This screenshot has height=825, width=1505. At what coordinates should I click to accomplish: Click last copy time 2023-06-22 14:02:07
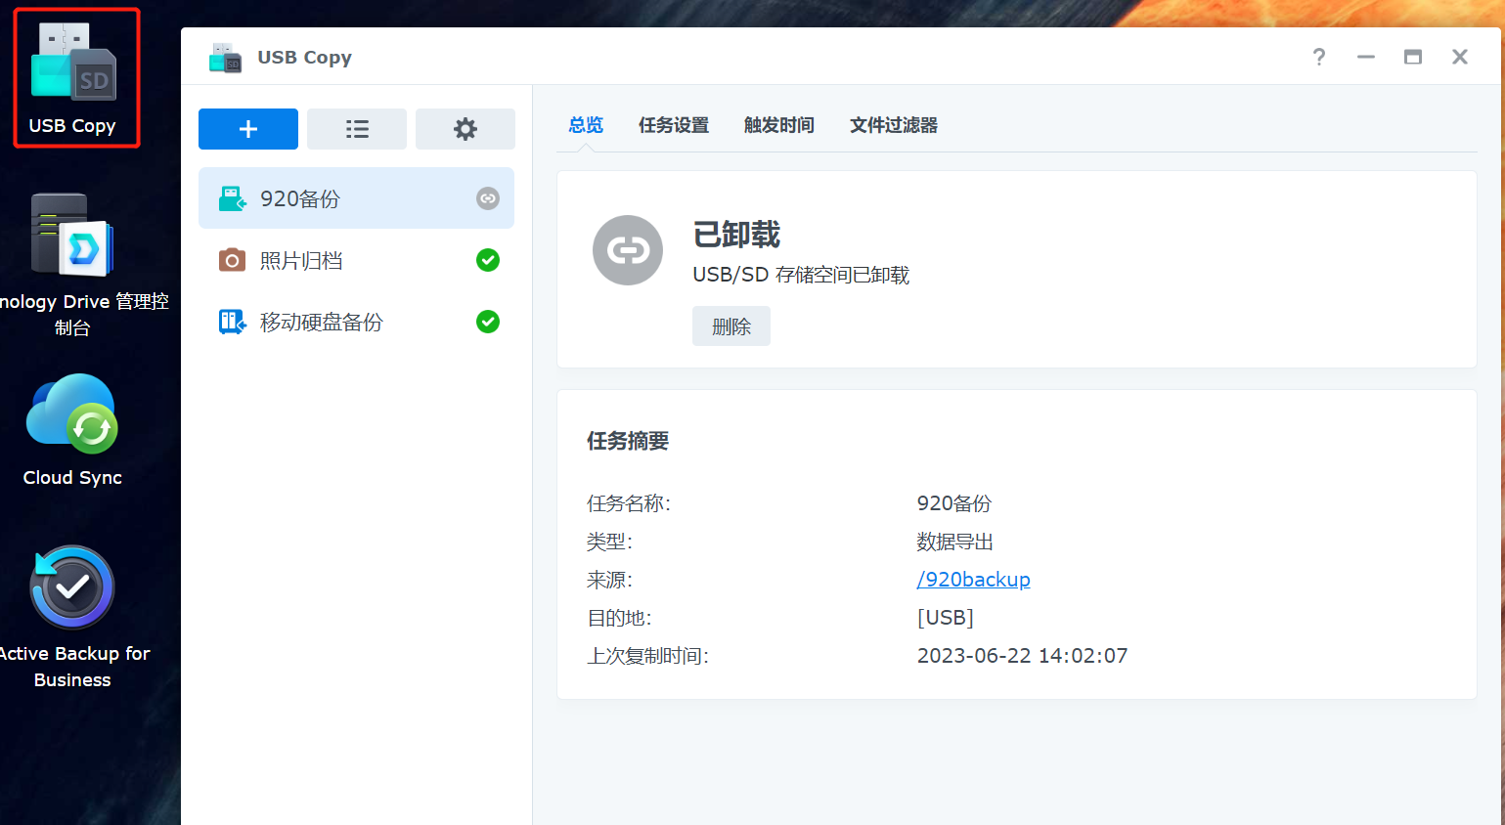[1022, 656]
